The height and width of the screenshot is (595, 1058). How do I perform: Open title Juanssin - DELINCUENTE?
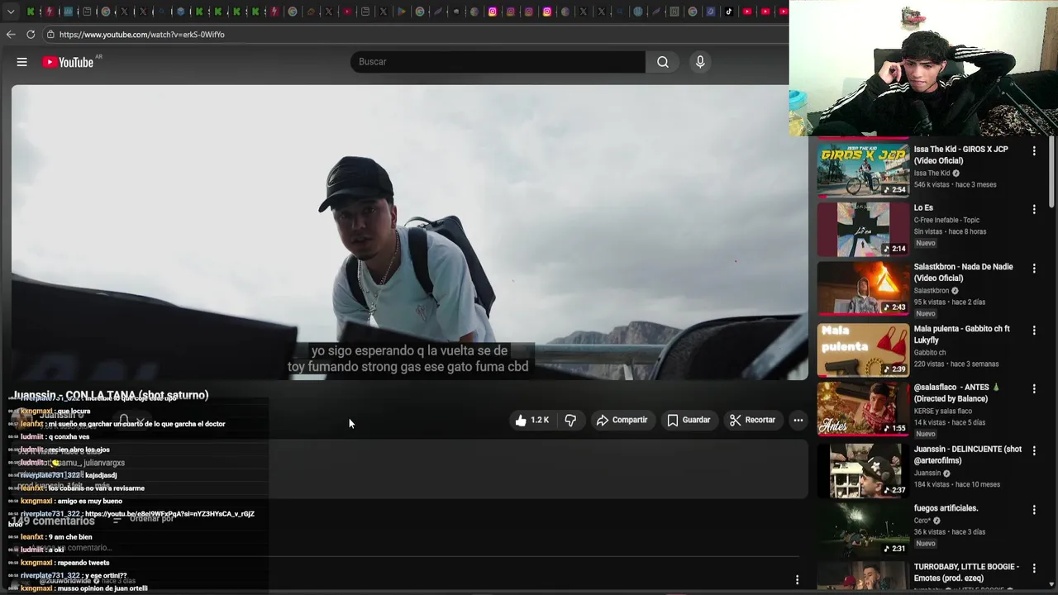coord(967,455)
